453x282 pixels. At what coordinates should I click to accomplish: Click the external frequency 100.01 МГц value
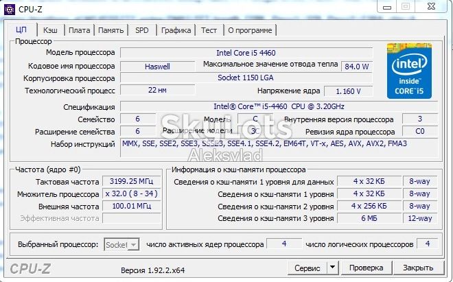(132, 206)
